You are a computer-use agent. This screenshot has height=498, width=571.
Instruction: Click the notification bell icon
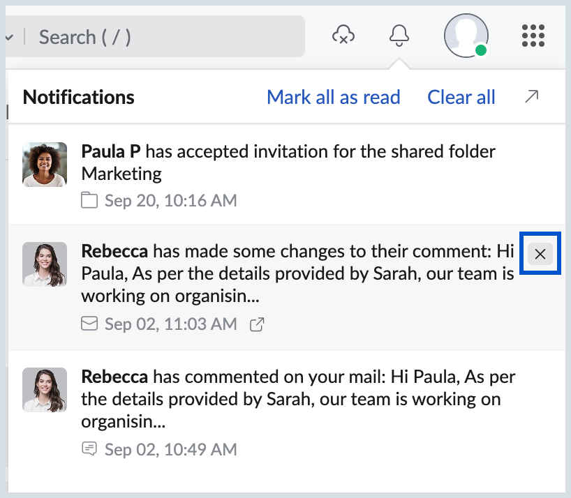[399, 35]
